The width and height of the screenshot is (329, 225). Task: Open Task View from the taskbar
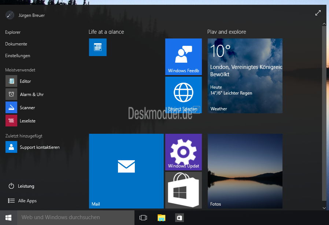[x=143, y=218]
